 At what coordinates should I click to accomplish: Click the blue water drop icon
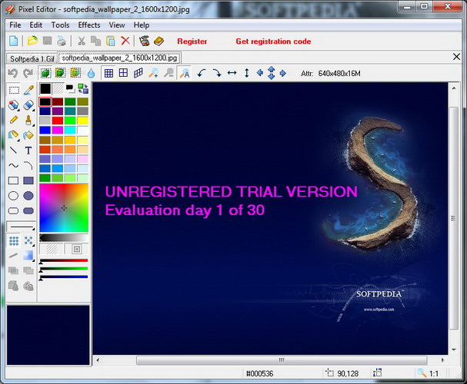(91, 73)
